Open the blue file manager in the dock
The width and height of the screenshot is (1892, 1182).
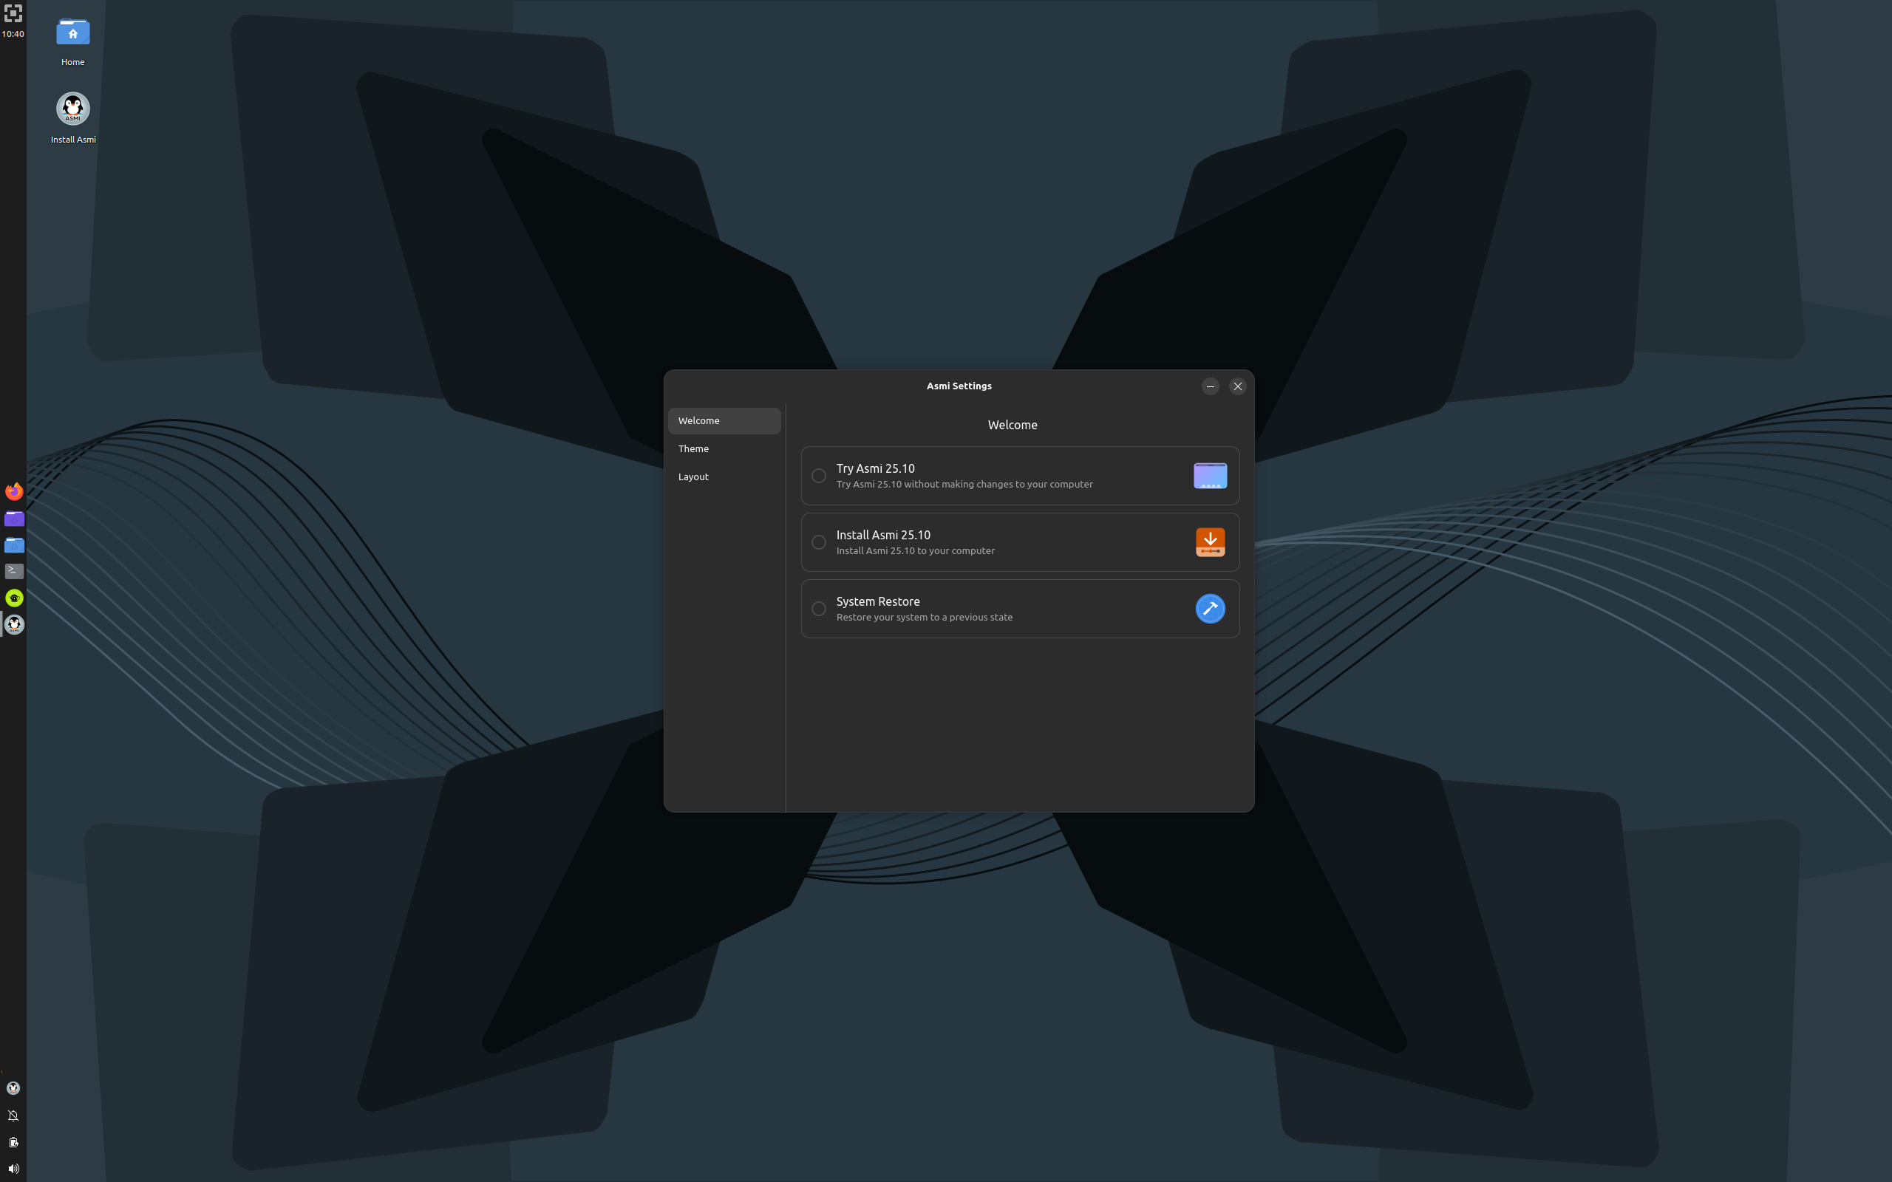pyautogui.click(x=14, y=545)
